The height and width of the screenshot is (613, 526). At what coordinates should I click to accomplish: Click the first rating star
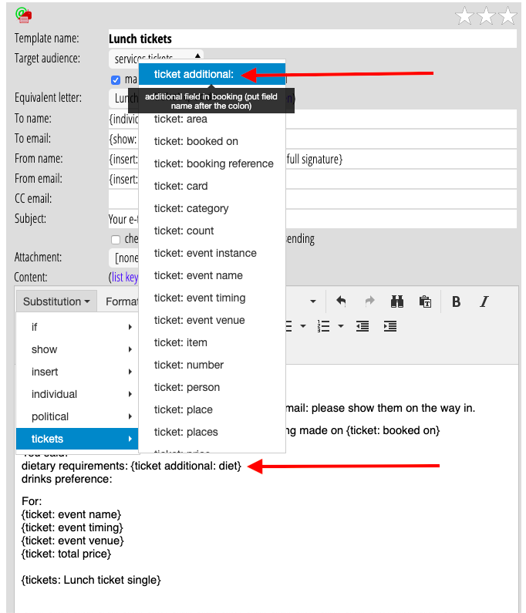pyautogui.click(x=464, y=15)
